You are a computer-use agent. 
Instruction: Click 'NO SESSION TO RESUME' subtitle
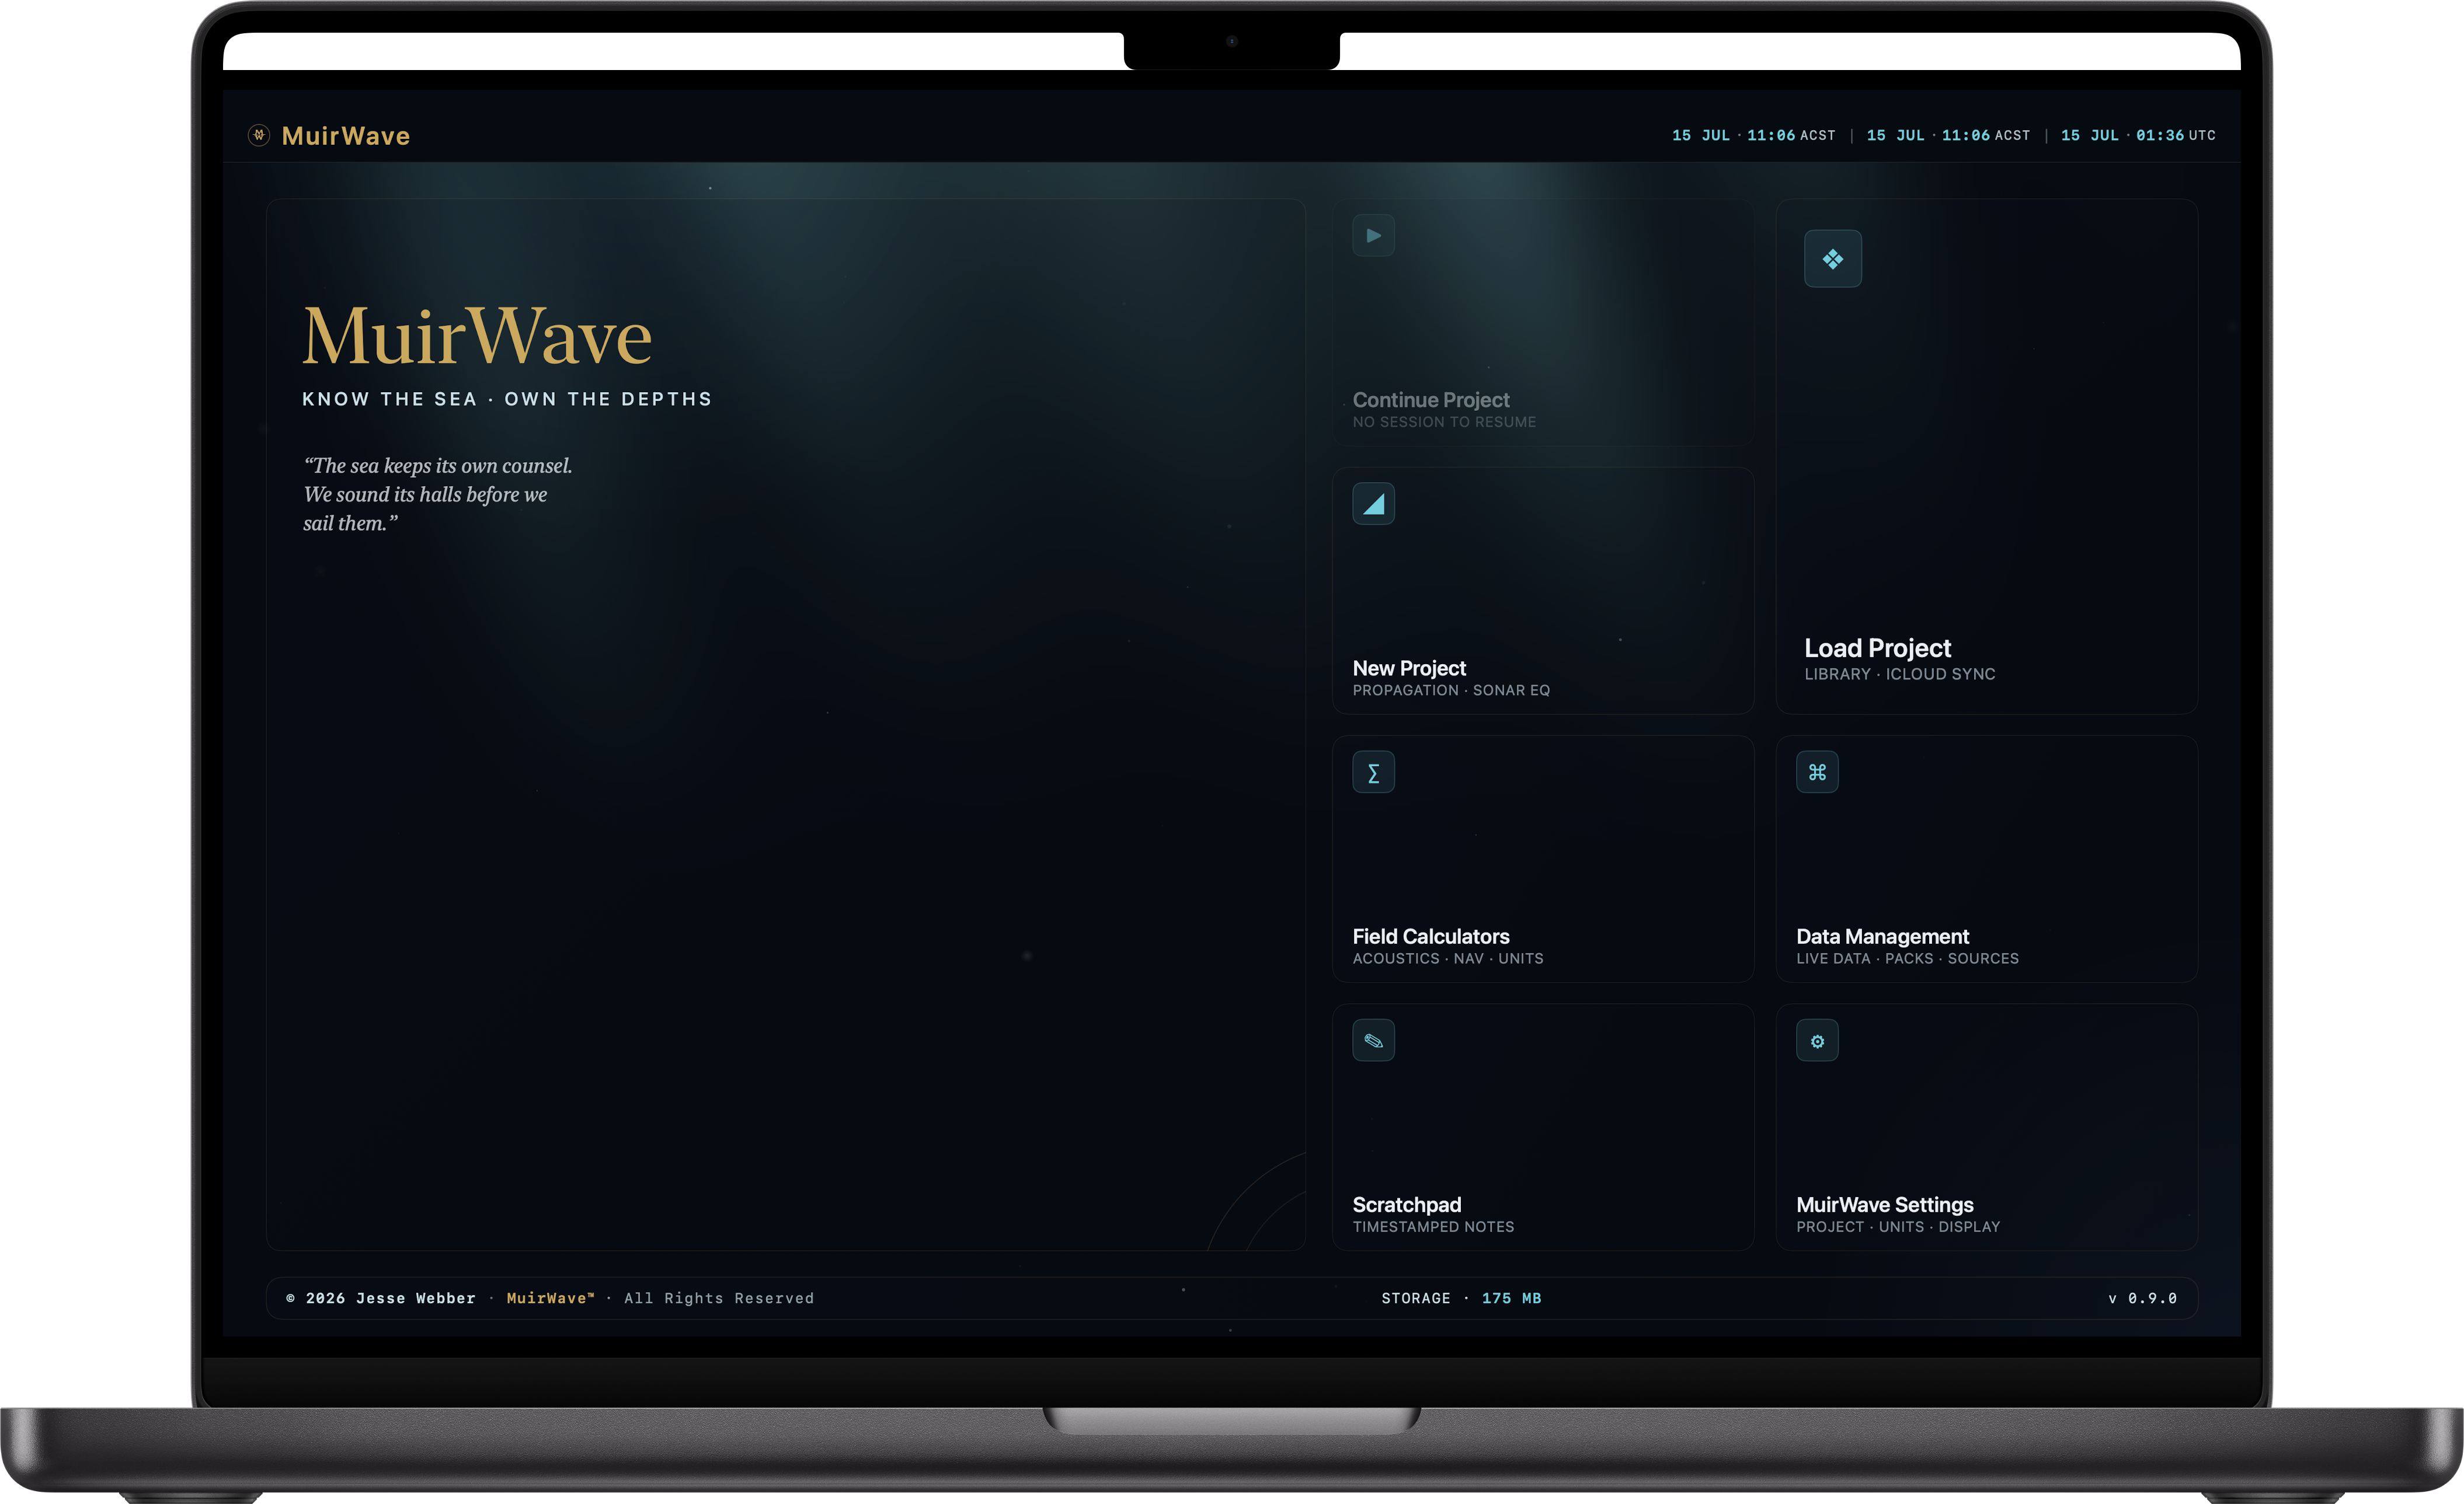click(1444, 423)
